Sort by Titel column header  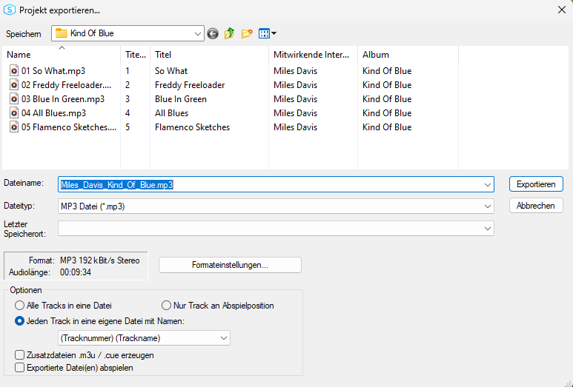[x=209, y=55]
